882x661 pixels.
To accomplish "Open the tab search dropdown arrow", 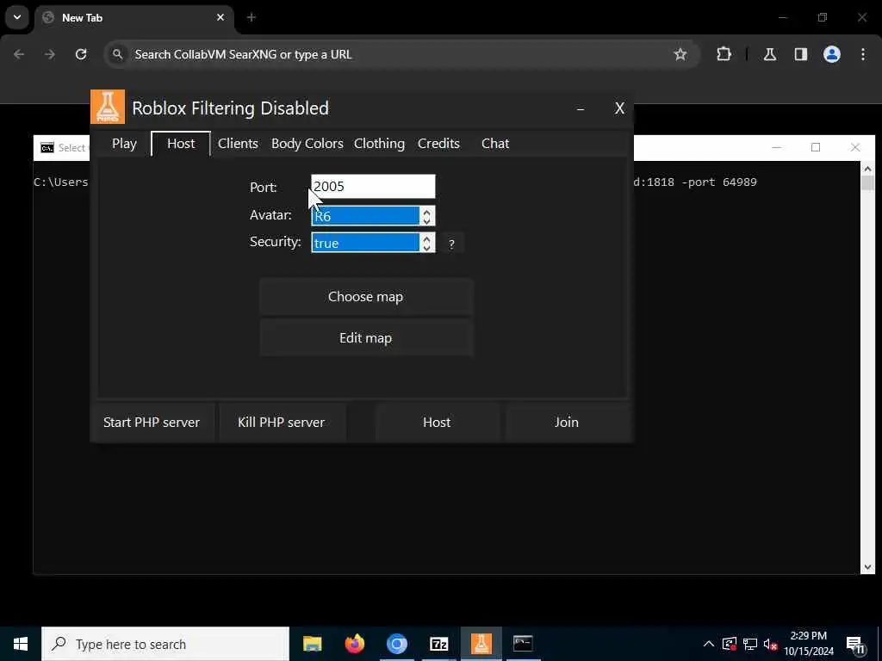I will (17, 17).
